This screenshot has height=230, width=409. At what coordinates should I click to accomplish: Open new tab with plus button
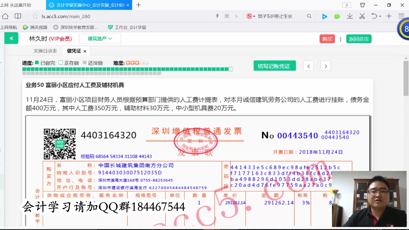point(138,5)
